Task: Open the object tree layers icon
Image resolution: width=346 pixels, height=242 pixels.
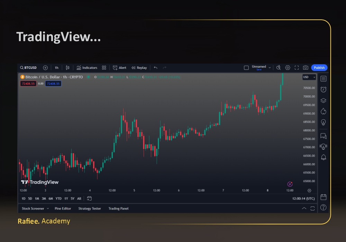Action: click(324, 101)
